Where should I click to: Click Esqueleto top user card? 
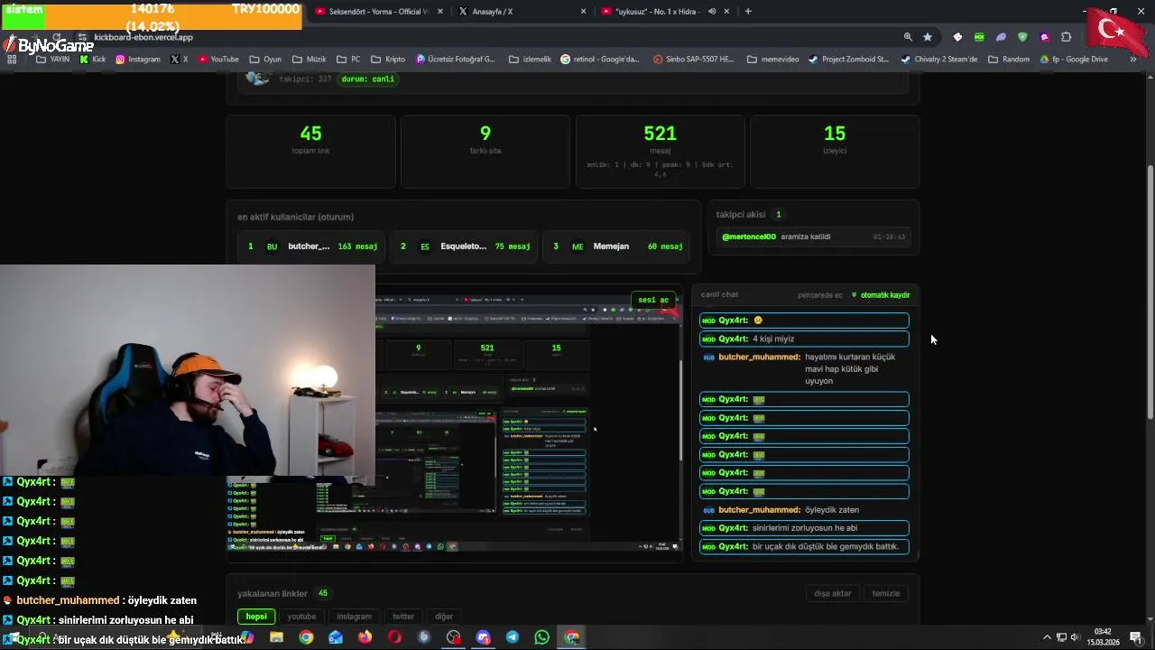coord(465,246)
